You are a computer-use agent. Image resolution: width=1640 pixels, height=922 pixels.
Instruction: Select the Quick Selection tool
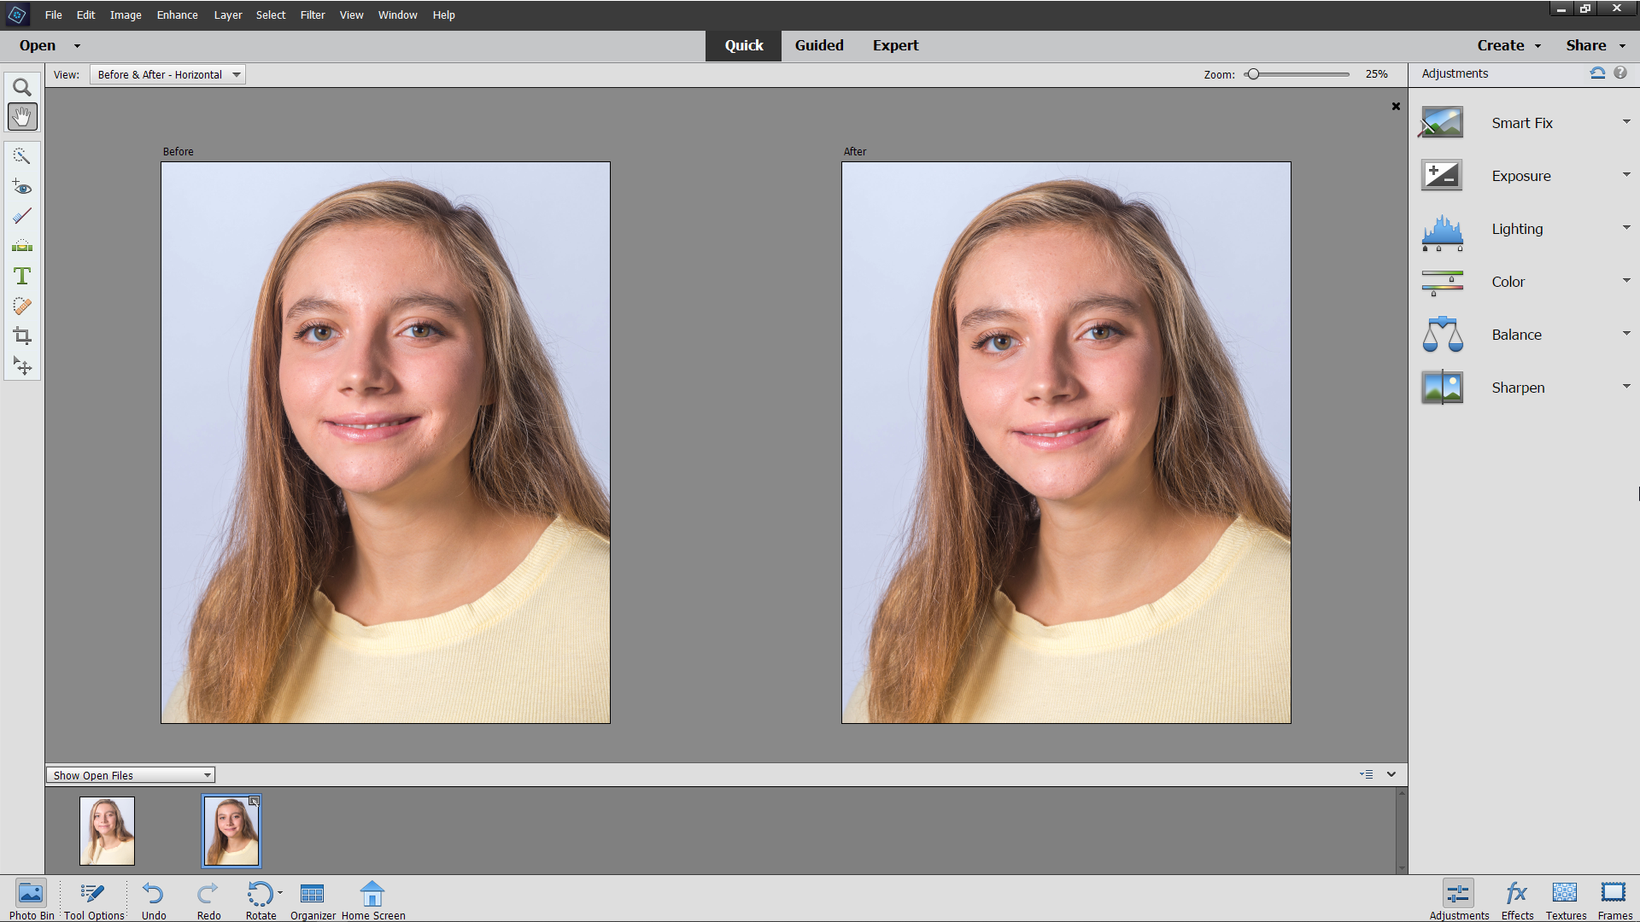(22, 156)
